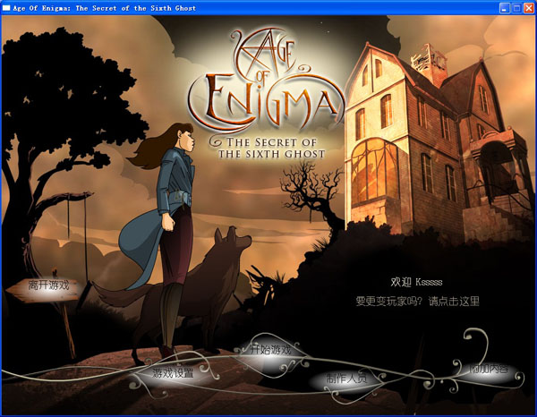This screenshot has width=537, height=417.
Task: View 制作人员 credits
Action: click(x=346, y=378)
